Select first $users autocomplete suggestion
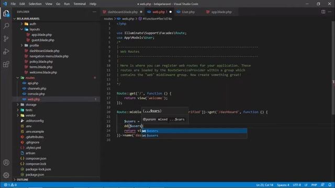 click(x=194, y=131)
